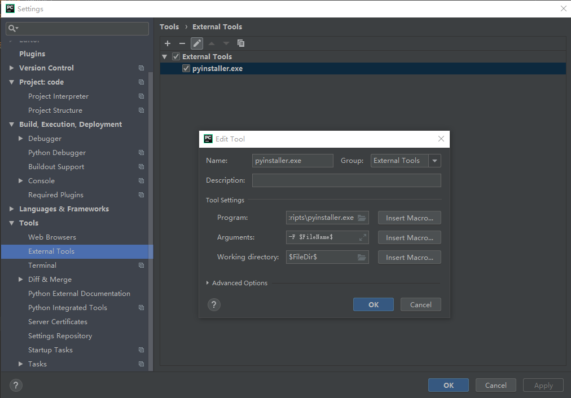Select Plugins in settings tree
571x398 pixels.
coord(32,54)
